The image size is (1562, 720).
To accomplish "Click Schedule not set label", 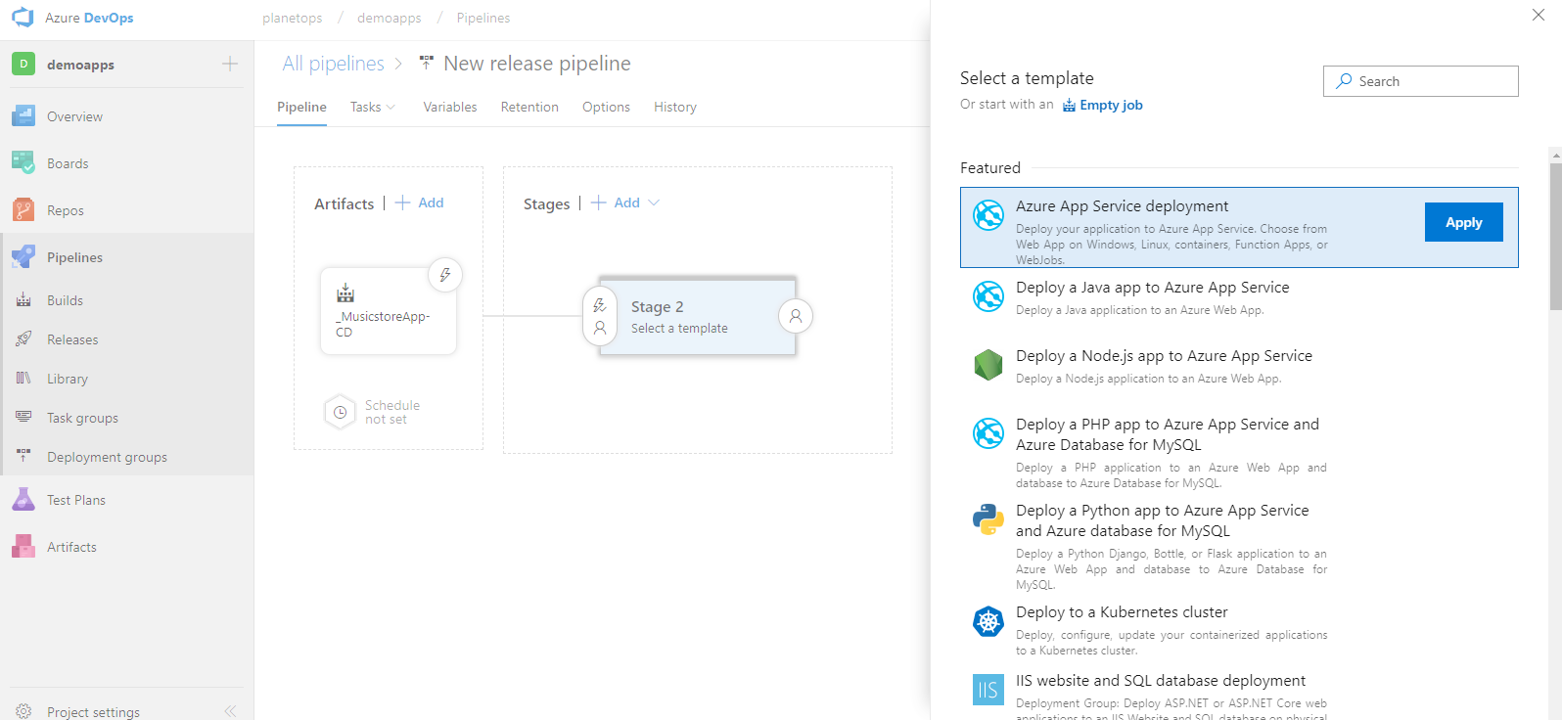I will pyautogui.click(x=392, y=412).
